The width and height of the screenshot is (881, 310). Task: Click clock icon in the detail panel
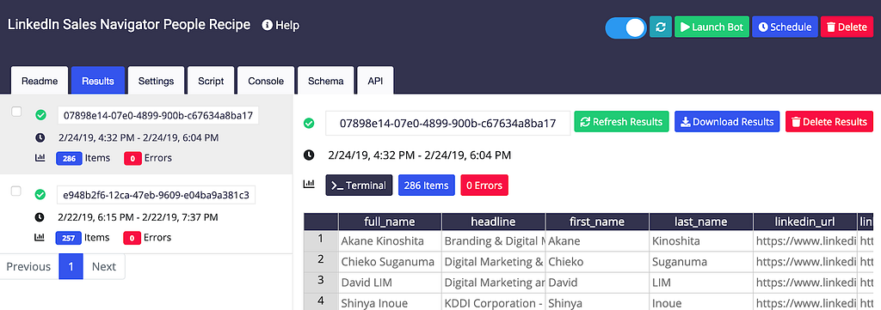pyautogui.click(x=309, y=155)
